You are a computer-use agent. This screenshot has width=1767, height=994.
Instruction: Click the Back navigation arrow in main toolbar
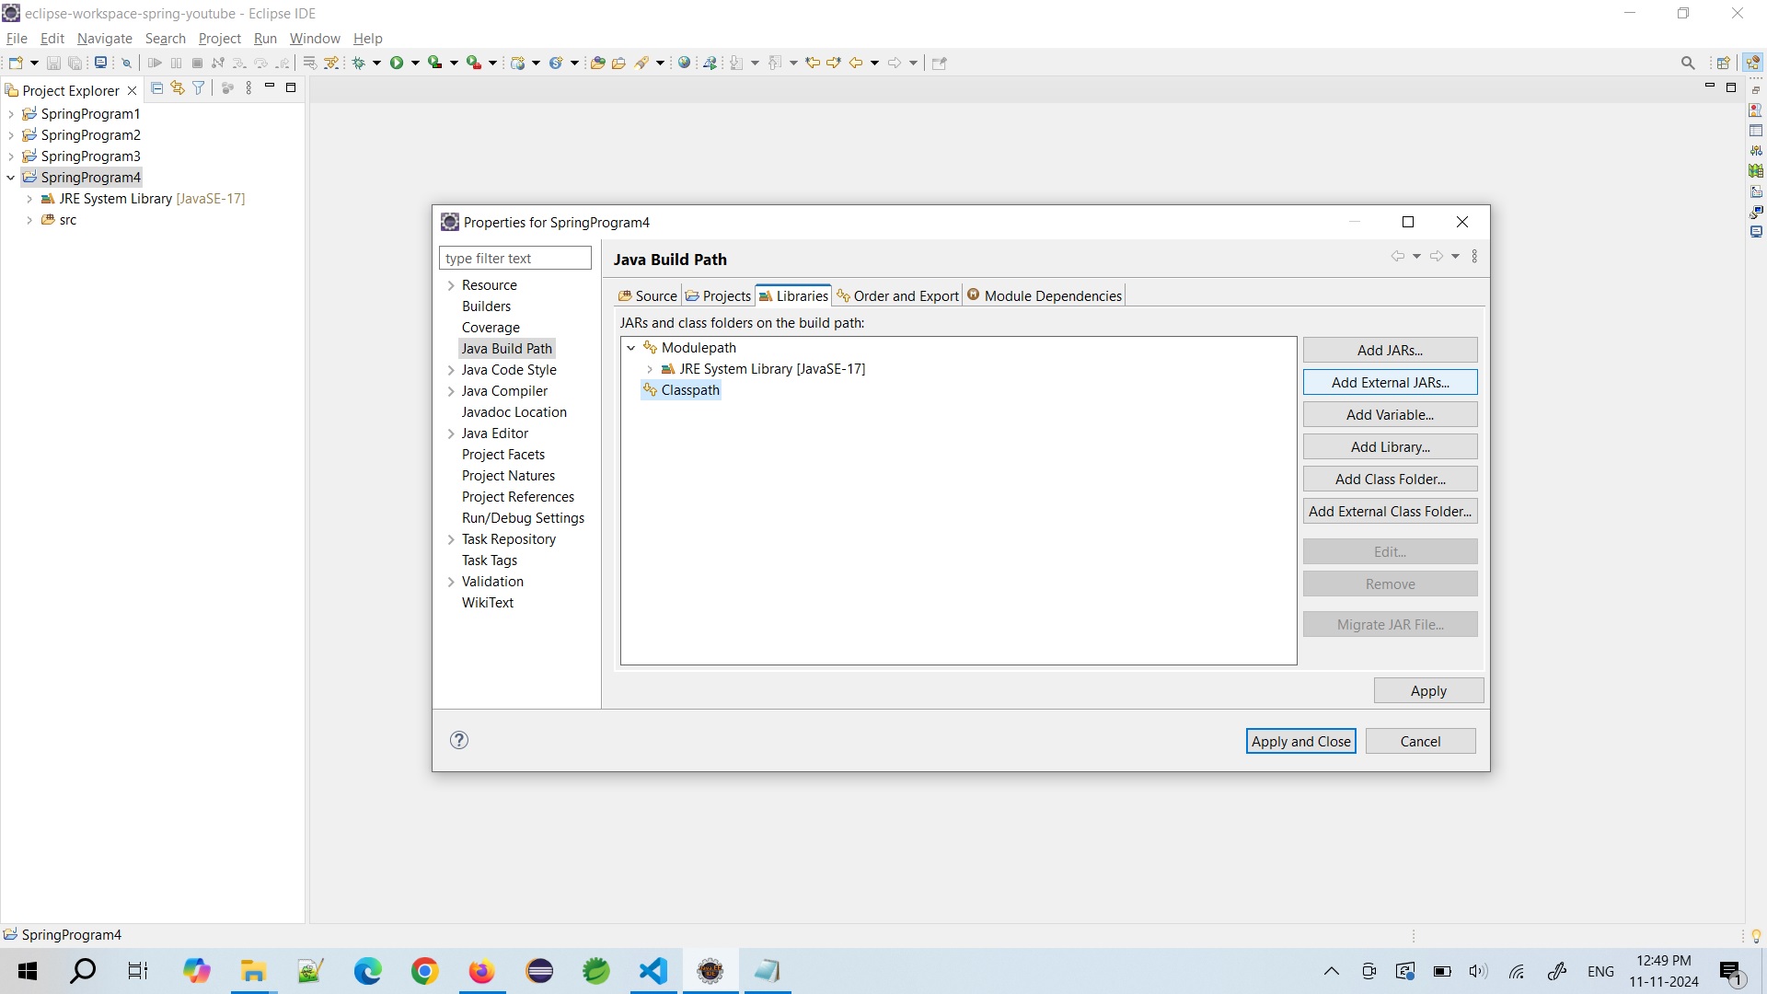tap(856, 63)
